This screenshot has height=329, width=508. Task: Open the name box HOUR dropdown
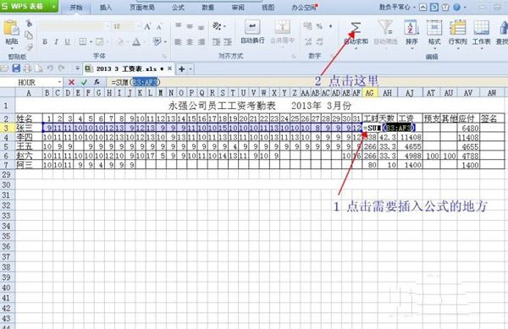(59, 82)
